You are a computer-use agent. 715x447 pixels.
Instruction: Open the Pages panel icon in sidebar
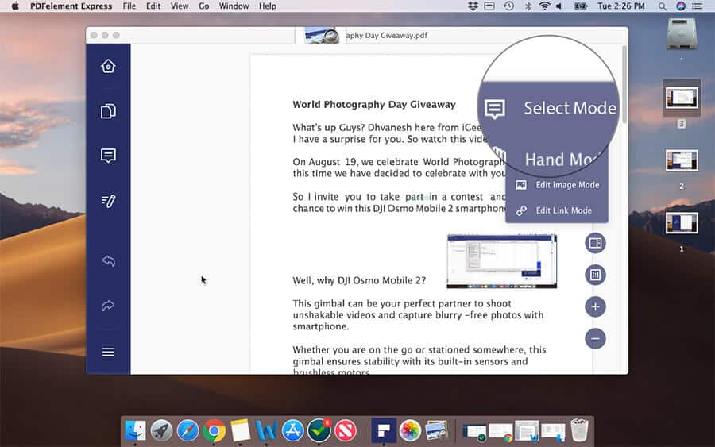coord(108,111)
